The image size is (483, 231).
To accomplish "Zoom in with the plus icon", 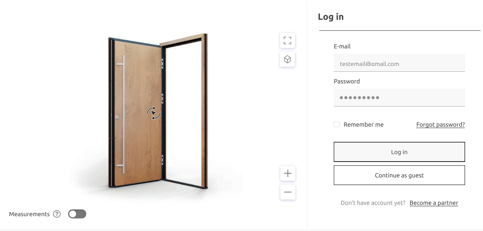I will (x=288, y=173).
